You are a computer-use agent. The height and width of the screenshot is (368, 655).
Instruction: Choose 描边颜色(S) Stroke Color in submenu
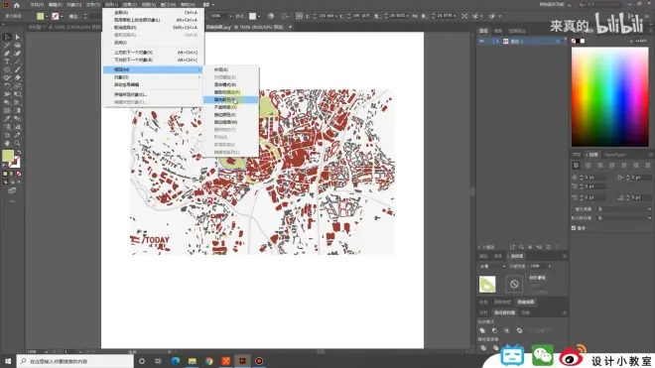tap(230, 115)
